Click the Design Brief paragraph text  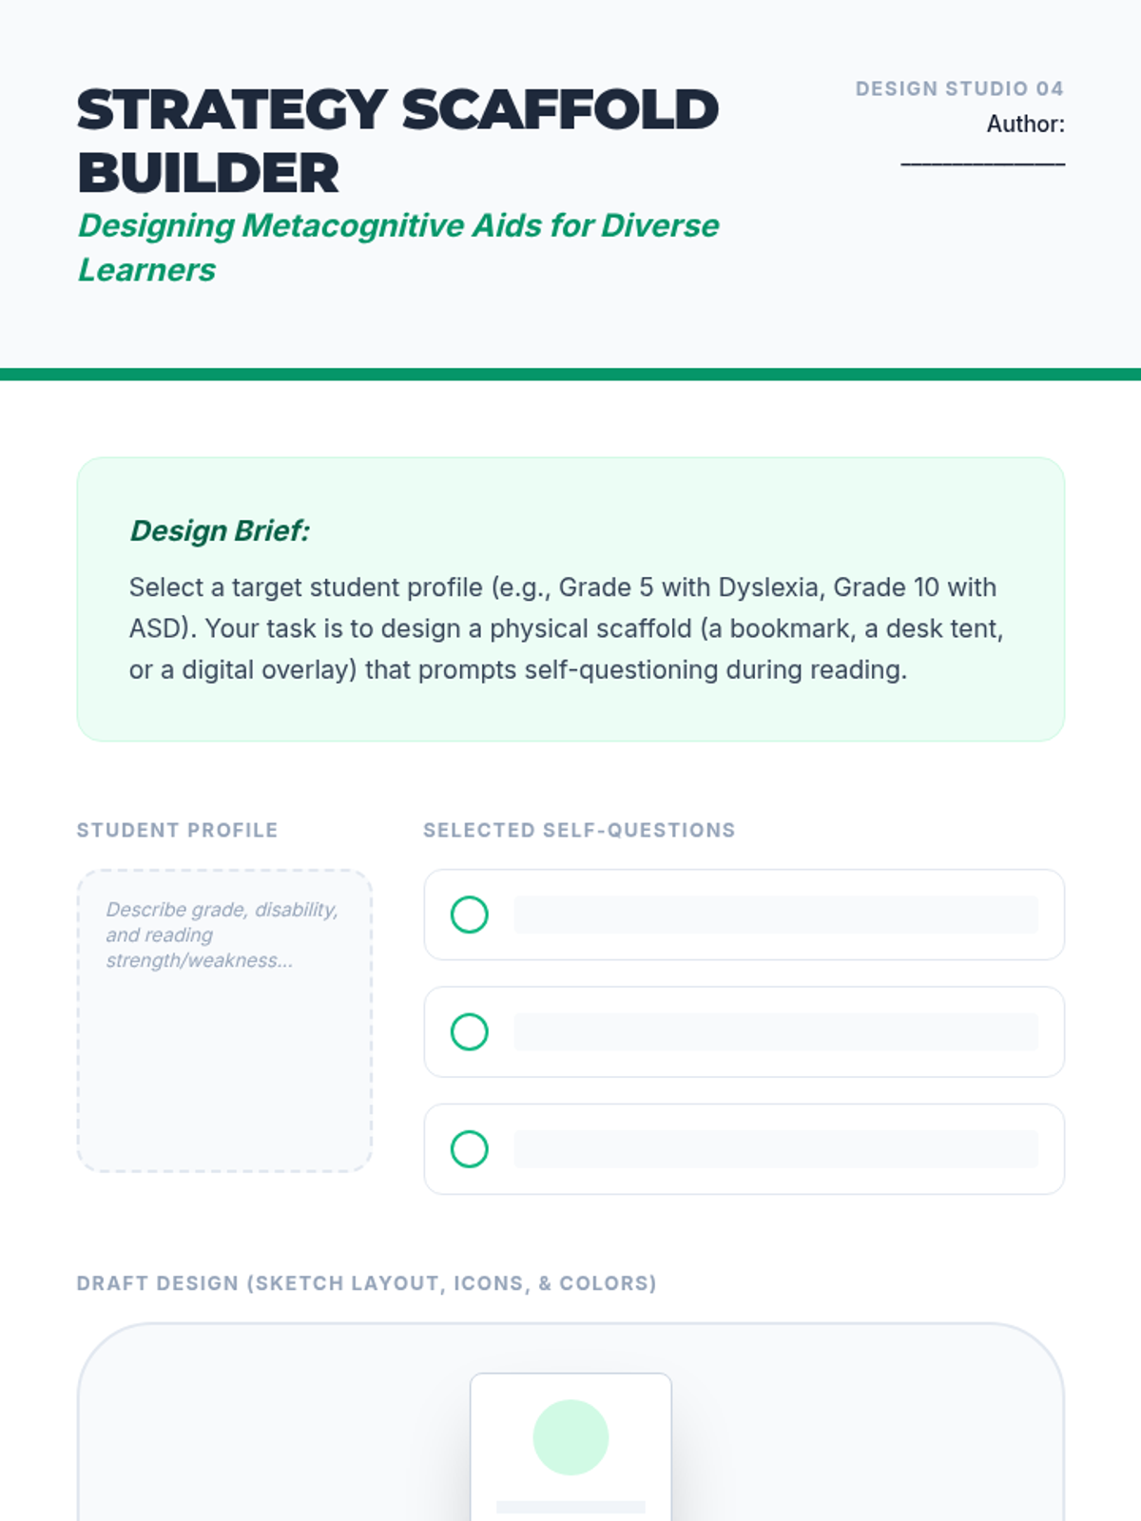[x=566, y=628]
